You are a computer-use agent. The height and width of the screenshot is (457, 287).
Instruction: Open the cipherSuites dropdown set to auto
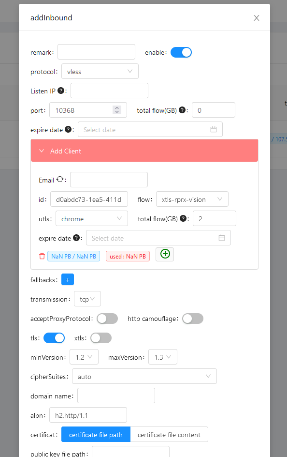(x=144, y=376)
